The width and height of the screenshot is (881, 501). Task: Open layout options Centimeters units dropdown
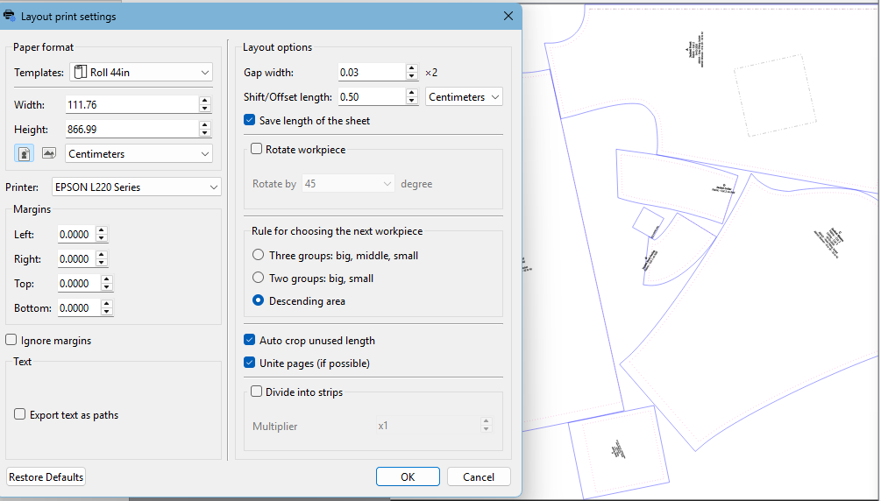(464, 96)
